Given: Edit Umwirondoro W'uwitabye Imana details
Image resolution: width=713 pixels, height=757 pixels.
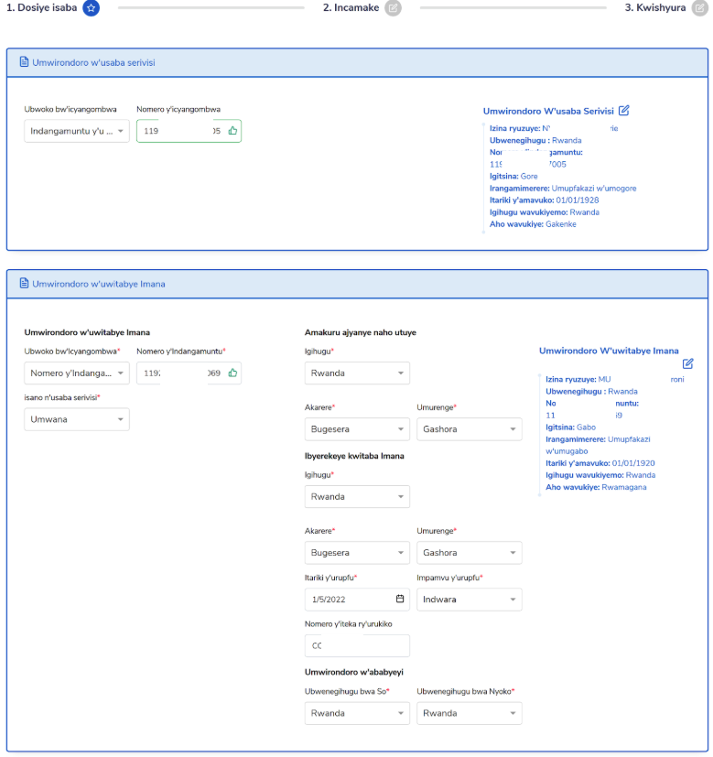Looking at the screenshot, I should coord(688,363).
